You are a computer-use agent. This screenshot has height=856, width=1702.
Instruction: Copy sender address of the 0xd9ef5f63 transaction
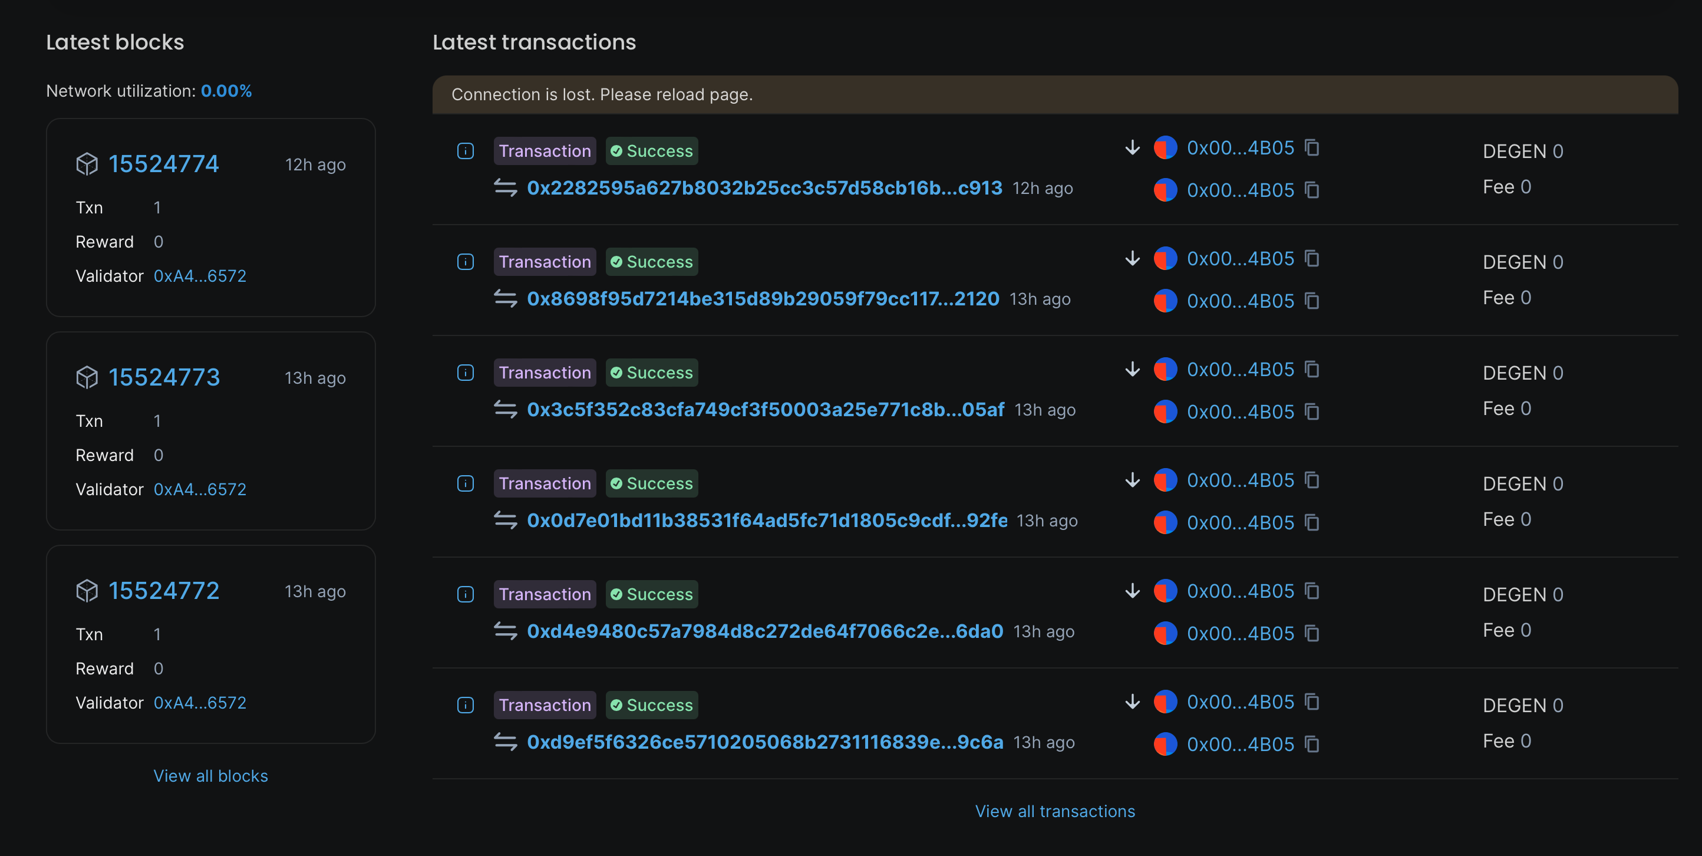click(1311, 702)
